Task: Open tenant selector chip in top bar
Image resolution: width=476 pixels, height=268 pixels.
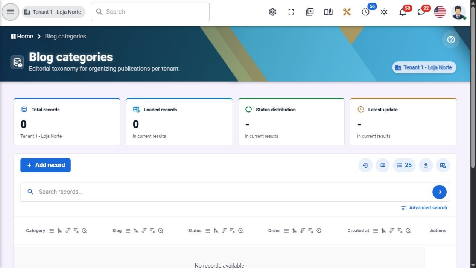Action: pos(53,12)
